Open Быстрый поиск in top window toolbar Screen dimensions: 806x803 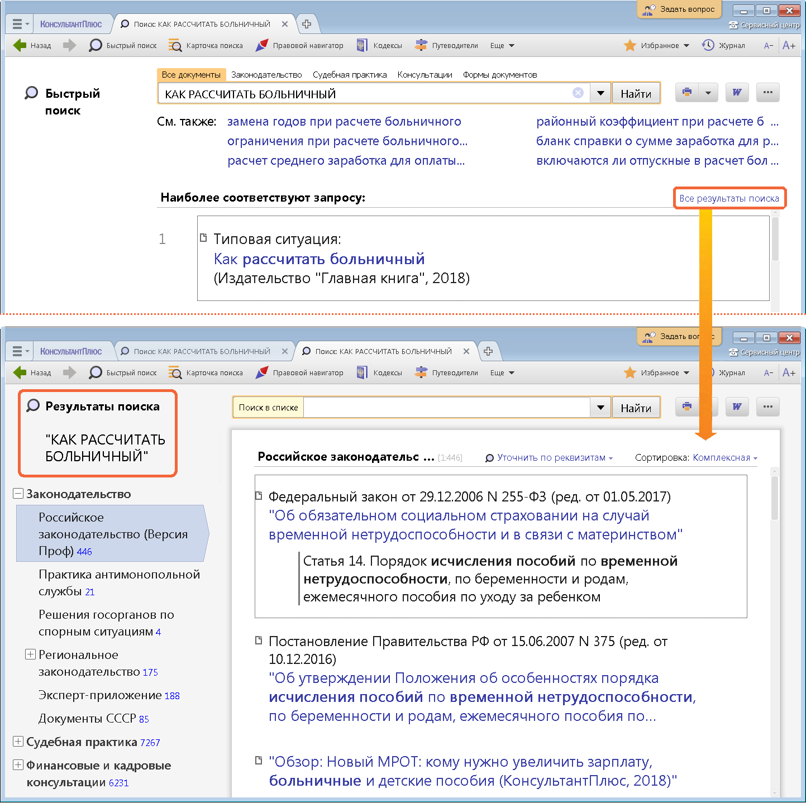[x=123, y=45]
